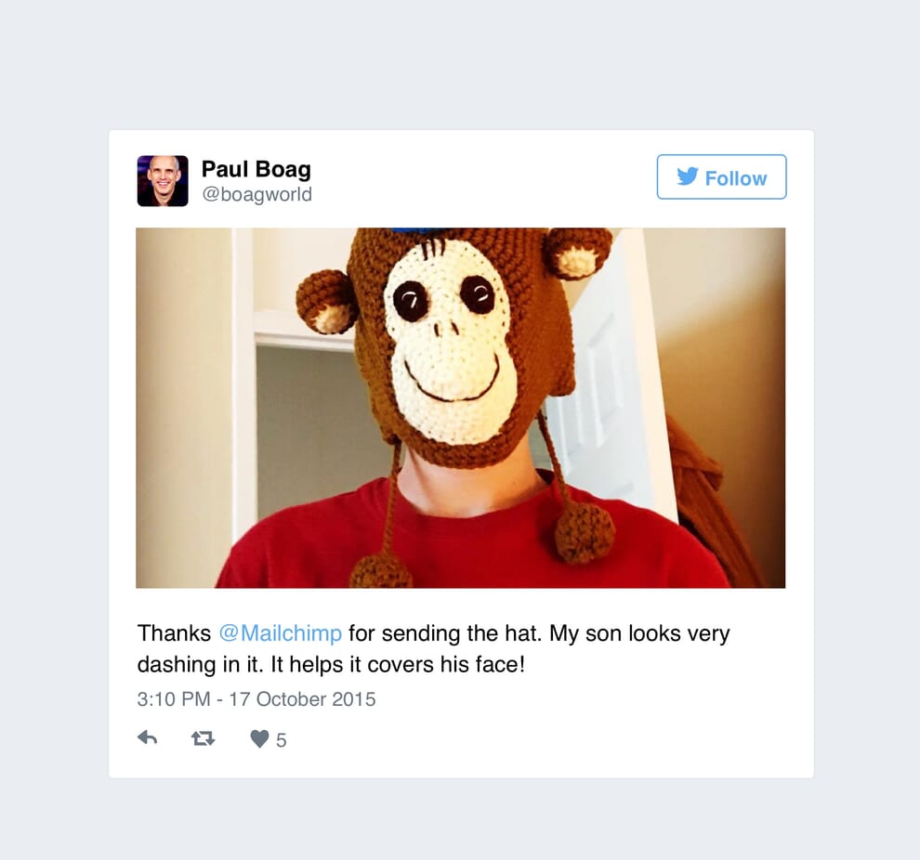Open the tweet timestamp 3:10 PM

[x=174, y=698]
